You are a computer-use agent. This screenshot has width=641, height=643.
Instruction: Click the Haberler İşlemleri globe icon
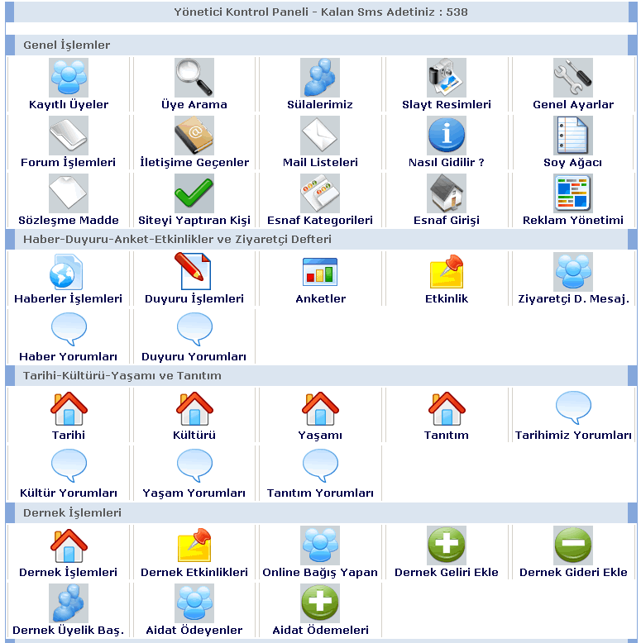point(67,272)
